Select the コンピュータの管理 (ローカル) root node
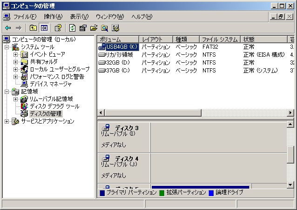Viewport: 297px width, 210px height. 44,39
